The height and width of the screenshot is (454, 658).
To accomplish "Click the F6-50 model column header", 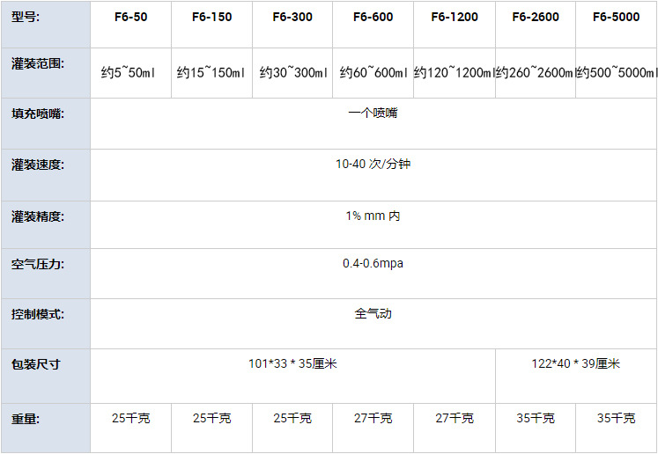I will (x=131, y=17).
